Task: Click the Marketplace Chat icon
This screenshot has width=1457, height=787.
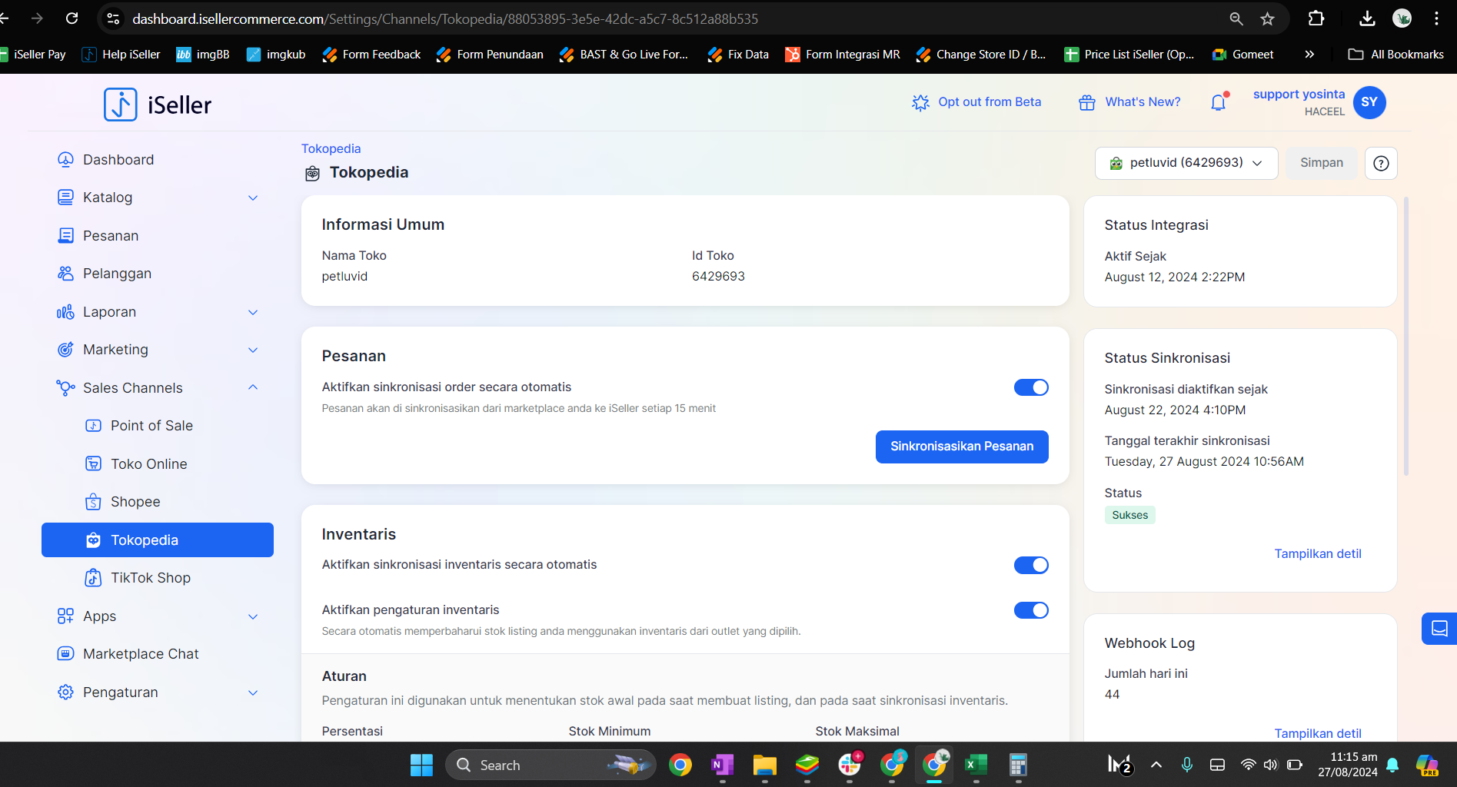Action: tap(65, 653)
